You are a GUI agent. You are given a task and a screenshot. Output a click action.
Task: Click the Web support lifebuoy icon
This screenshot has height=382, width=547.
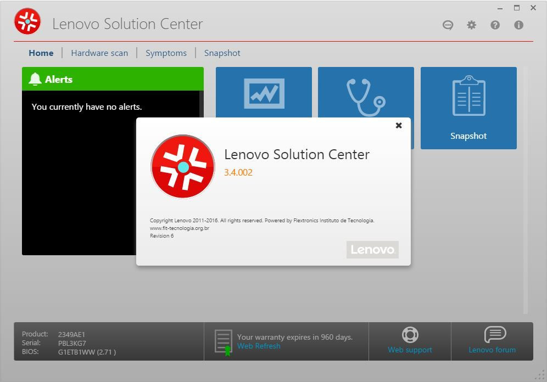tap(410, 335)
